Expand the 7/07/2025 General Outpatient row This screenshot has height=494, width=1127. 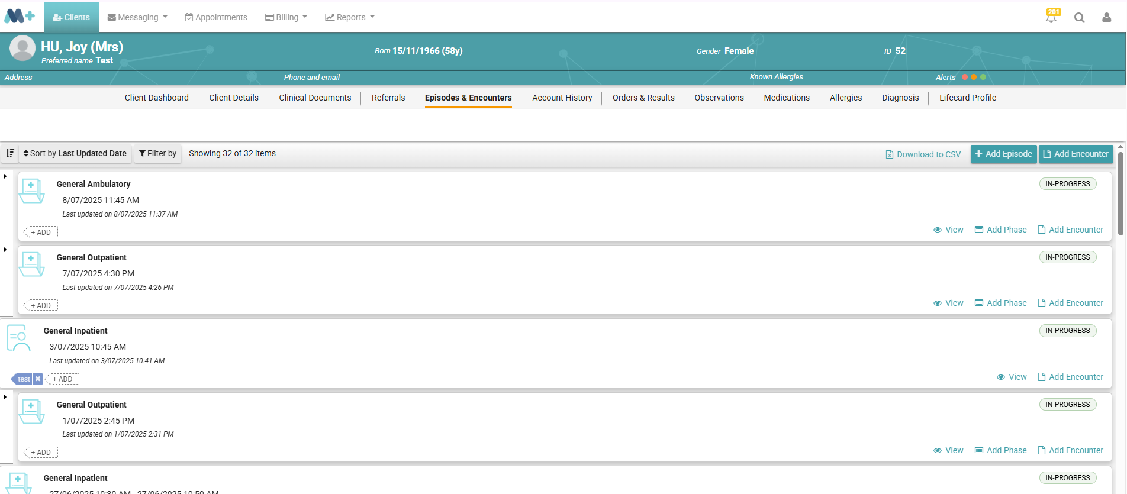point(5,250)
